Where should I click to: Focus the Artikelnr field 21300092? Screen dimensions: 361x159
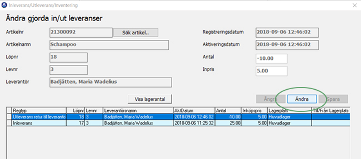(81, 33)
